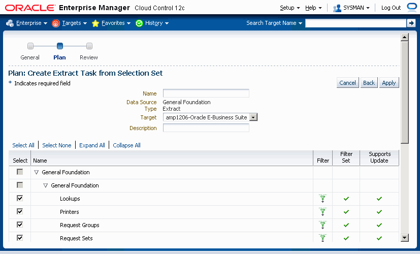Click the Expand All link
This screenshot has width=420, height=254.
coord(92,145)
